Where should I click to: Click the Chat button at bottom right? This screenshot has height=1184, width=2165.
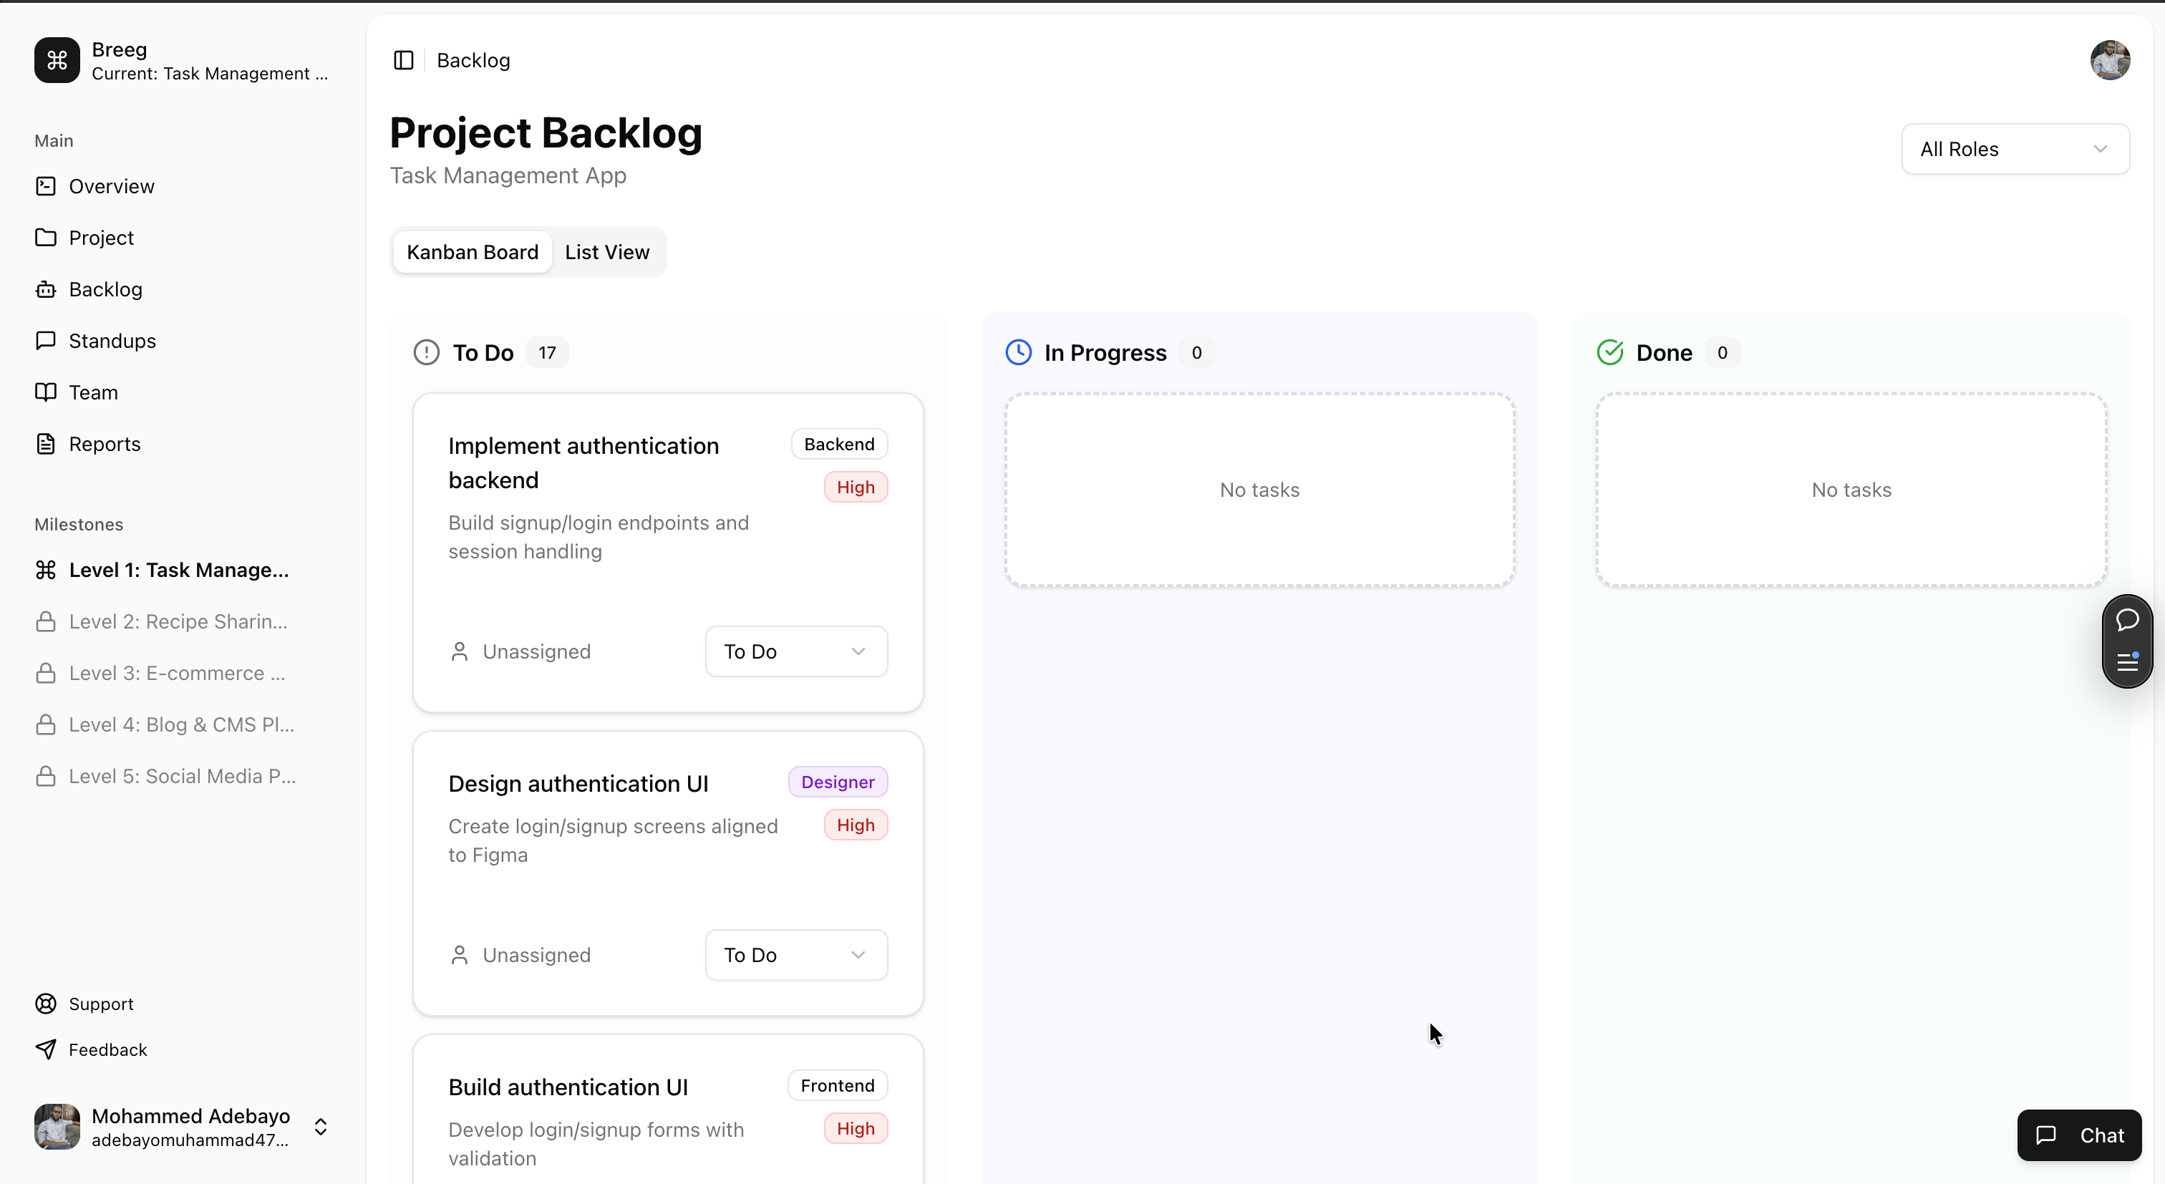(x=2078, y=1135)
